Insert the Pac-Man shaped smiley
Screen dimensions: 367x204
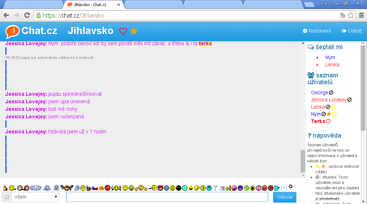click(x=197, y=188)
